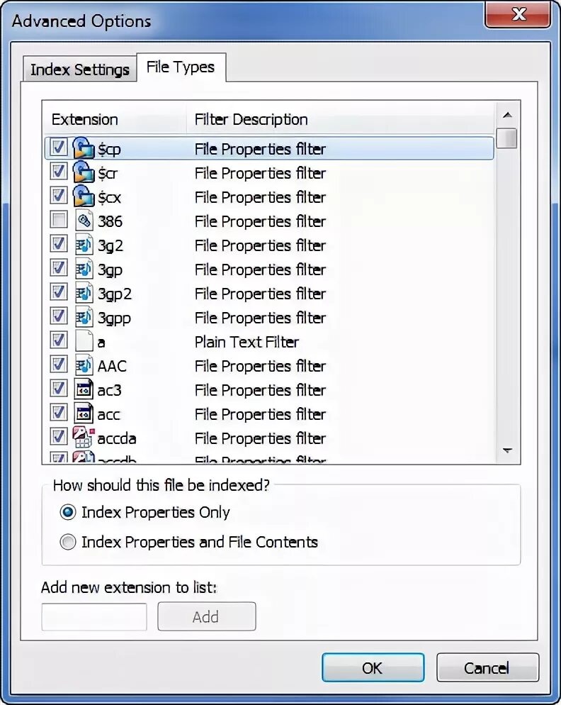Viewport: 561px width, 705px height.
Task: Toggle the acc extension checkbox
Action: point(59,413)
